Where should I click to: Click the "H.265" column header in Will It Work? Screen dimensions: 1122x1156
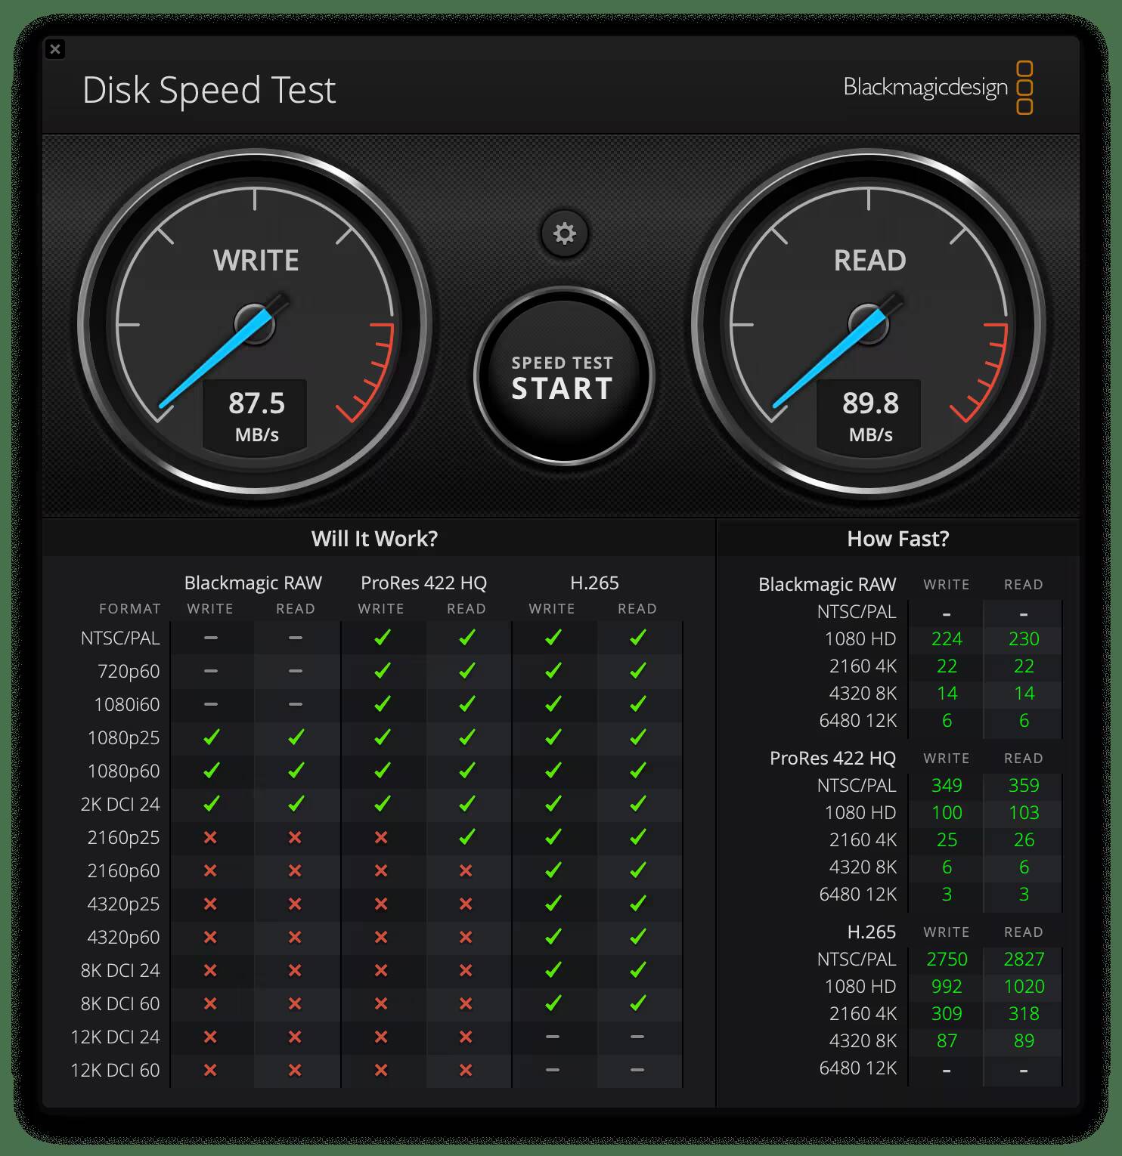point(594,583)
